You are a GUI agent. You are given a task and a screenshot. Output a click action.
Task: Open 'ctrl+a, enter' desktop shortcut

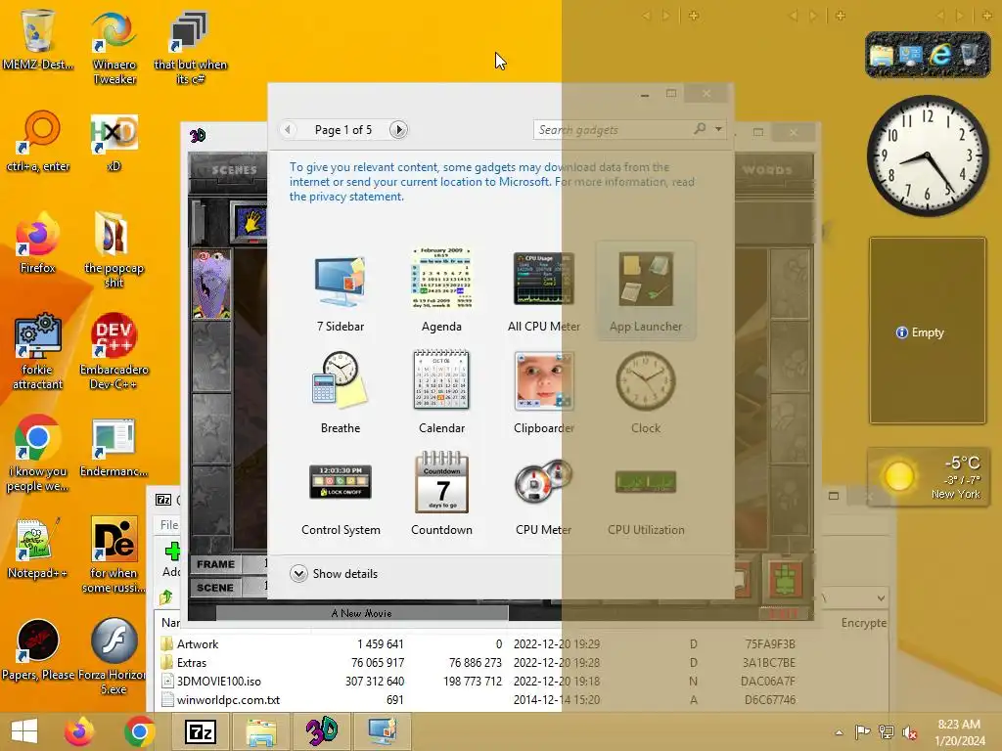38,141
